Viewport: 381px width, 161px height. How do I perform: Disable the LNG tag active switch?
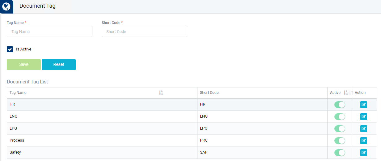tap(340, 117)
